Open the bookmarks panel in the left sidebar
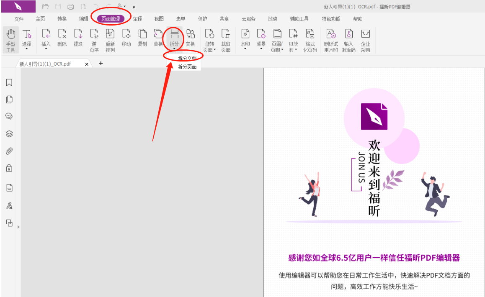The height and width of the screenshot is (297, 485). coord(9,82)
